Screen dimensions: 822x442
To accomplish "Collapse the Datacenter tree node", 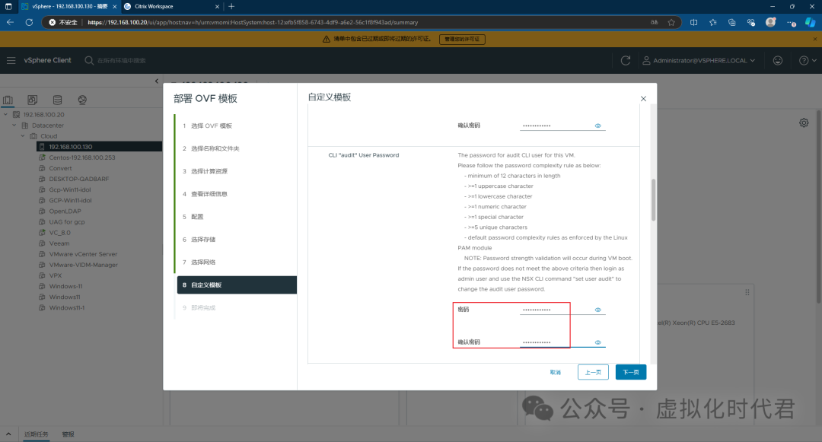I will coord(14,126).
